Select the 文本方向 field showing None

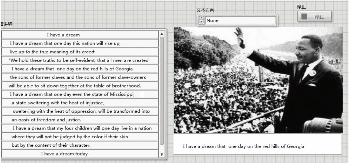[240, 20]
